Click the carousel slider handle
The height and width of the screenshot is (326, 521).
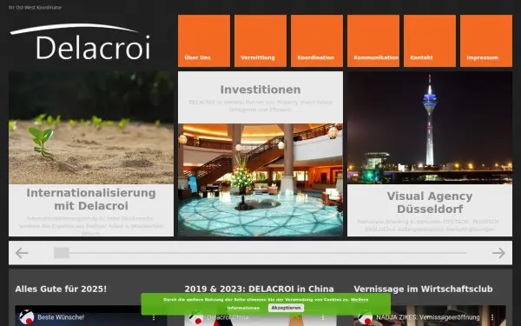pos(62,253)
